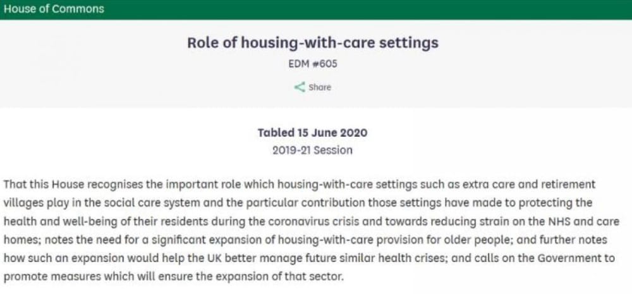
Task: Open the House of Commons header link
Action: click(x=54, y=9)
